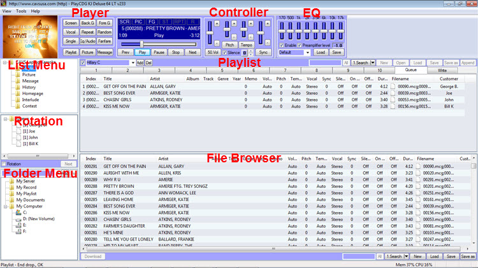The width and height of the screenshot is (478, 268).
Task: Toggle the Silence checkbox in controller
Action: (224, 52)
